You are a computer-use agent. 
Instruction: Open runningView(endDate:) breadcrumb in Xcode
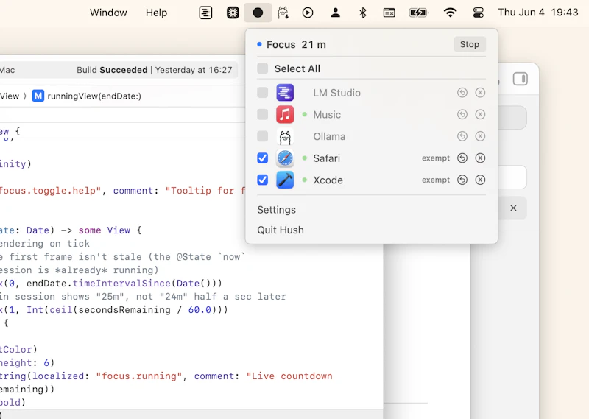[94, 96]
